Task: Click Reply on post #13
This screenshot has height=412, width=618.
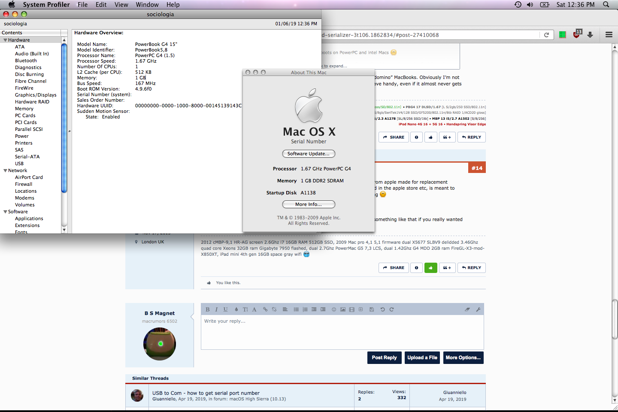Action: click(472, 137)
